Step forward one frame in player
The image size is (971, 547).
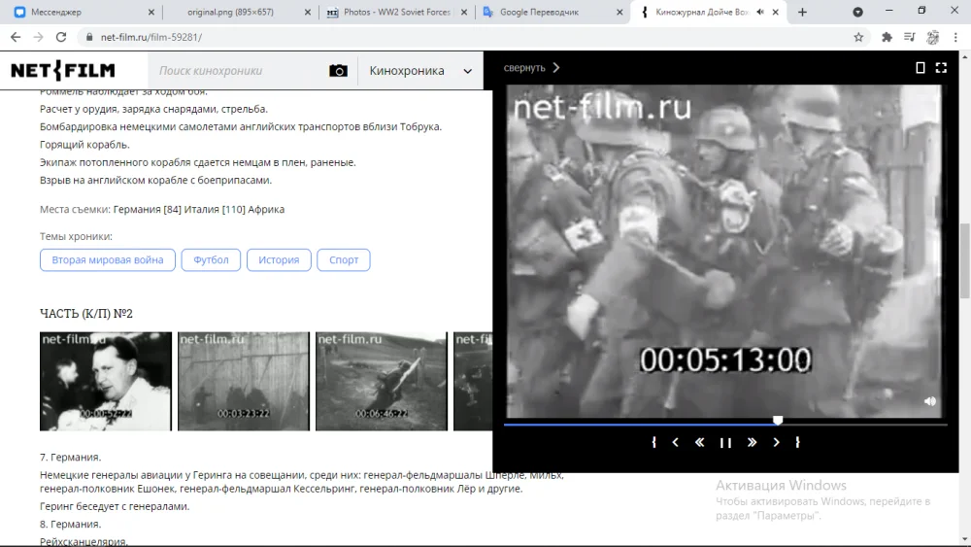click(776, 442)
